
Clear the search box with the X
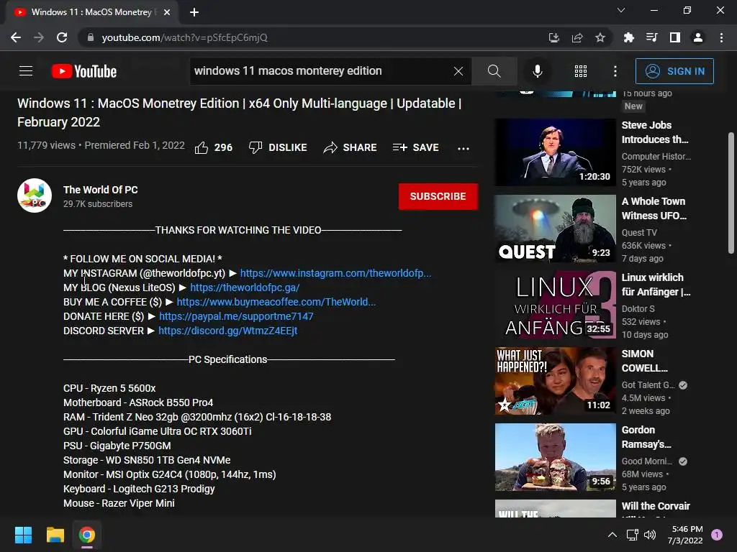coord(458,71)
